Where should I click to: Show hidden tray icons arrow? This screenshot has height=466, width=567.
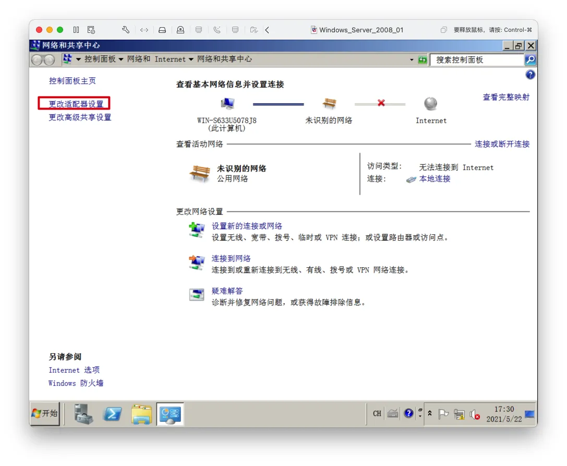coord(430,413)
